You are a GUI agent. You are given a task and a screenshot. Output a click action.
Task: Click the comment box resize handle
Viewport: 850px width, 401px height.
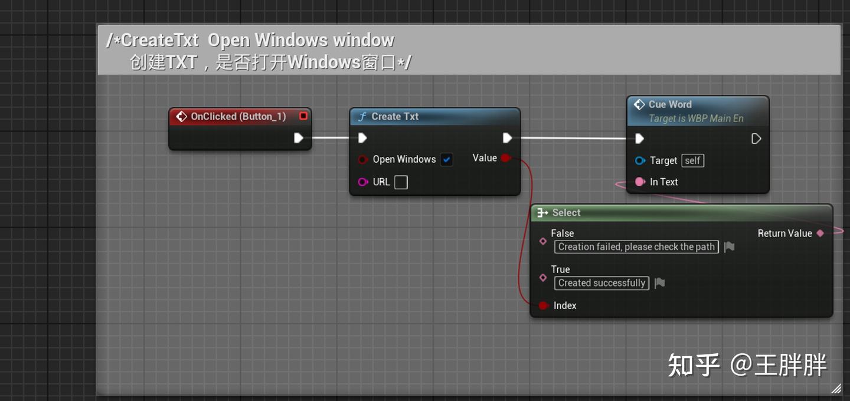point(836,389)
